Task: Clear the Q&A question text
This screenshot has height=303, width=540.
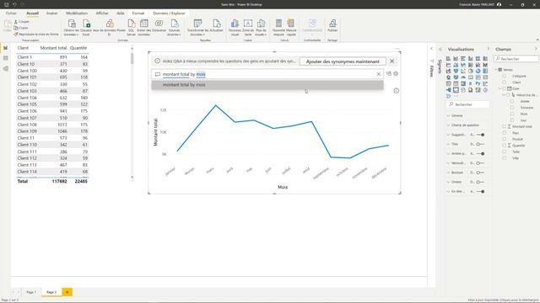Action: (x=379, y=74)
